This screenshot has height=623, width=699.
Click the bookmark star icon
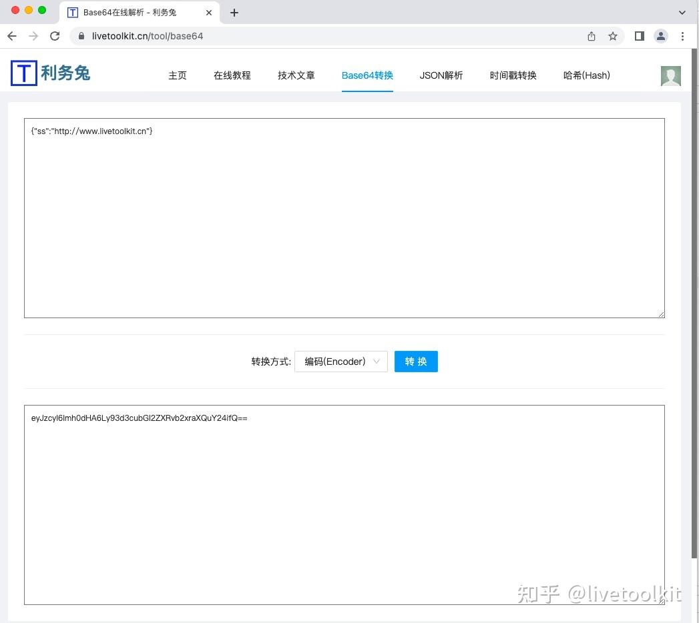[613, 36]
